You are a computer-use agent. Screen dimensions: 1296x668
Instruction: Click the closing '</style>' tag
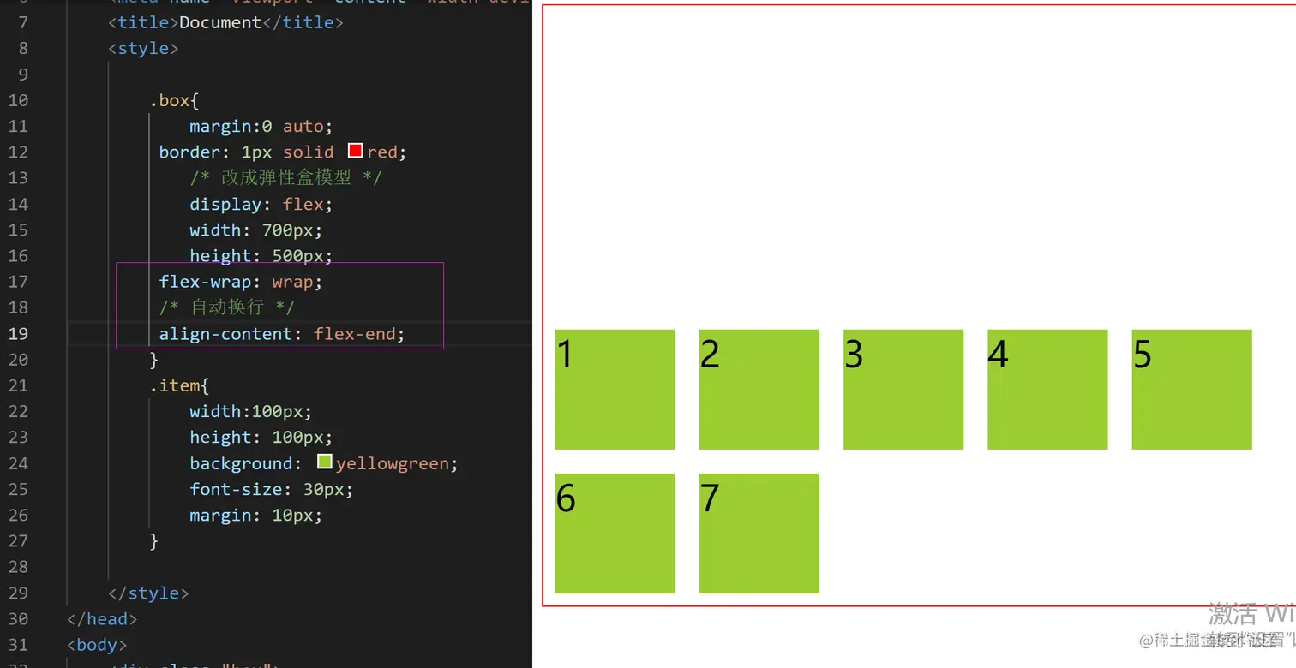[x=148, y=593]
